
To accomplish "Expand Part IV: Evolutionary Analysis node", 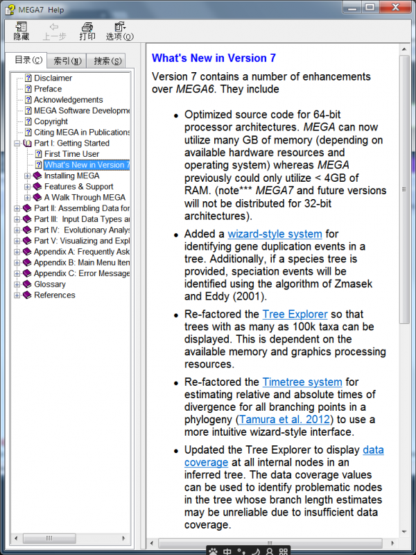I will tap(17, 230).
